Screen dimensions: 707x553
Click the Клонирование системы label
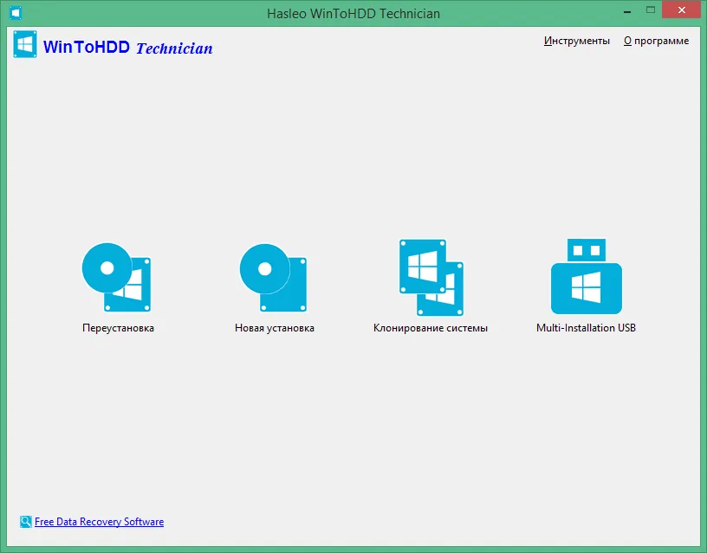click(430, 328)
